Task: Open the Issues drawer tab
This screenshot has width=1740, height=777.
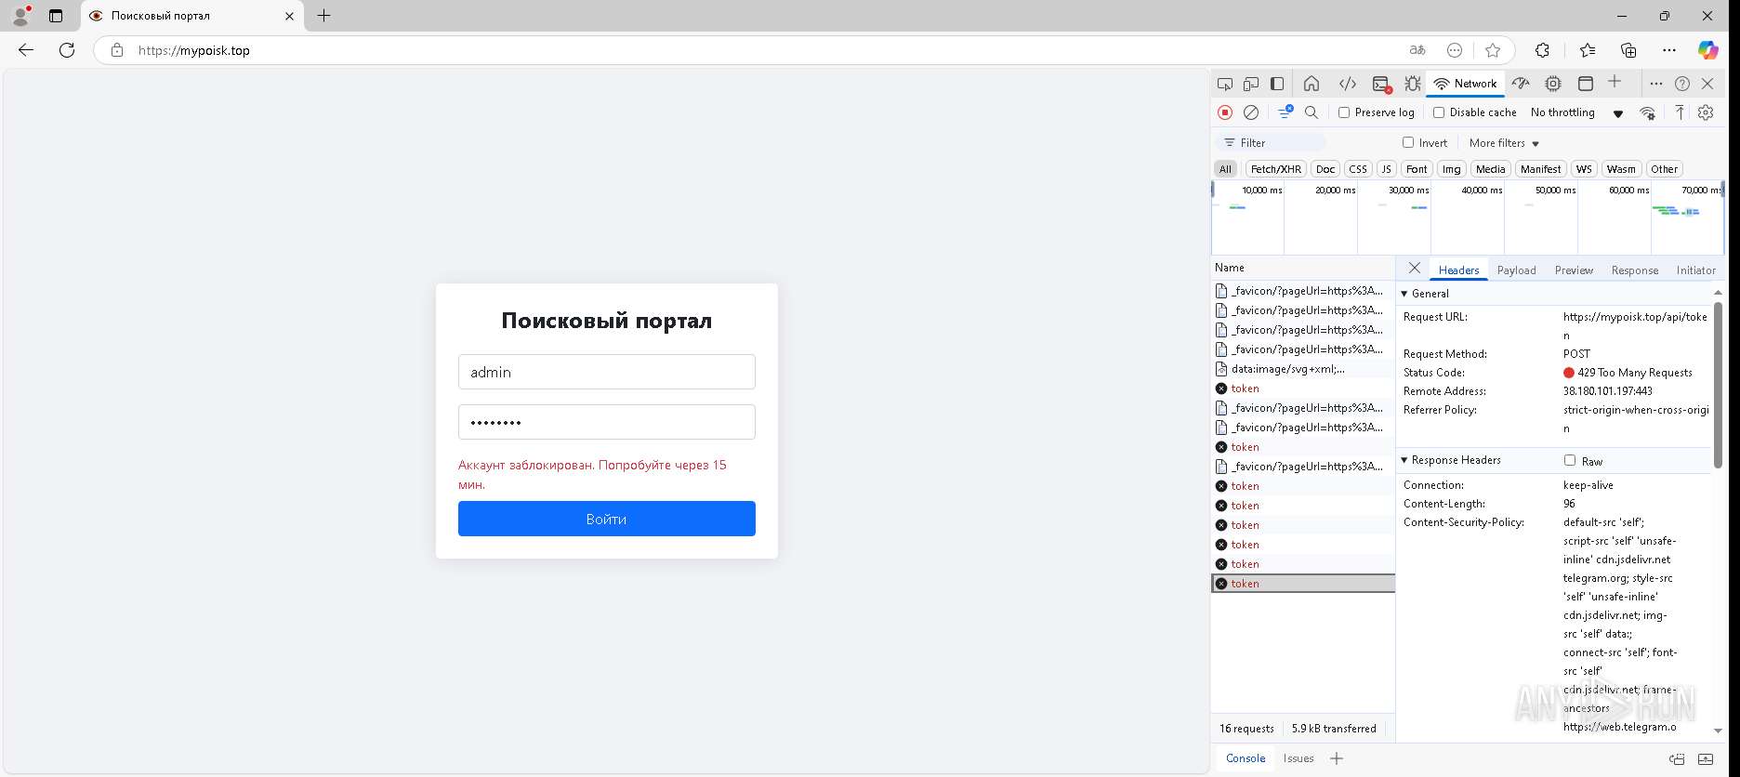Action: (1298, 758)
